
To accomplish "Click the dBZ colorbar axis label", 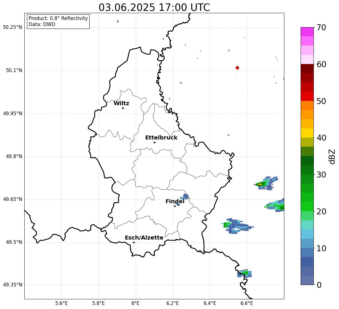I will (332, 156).
